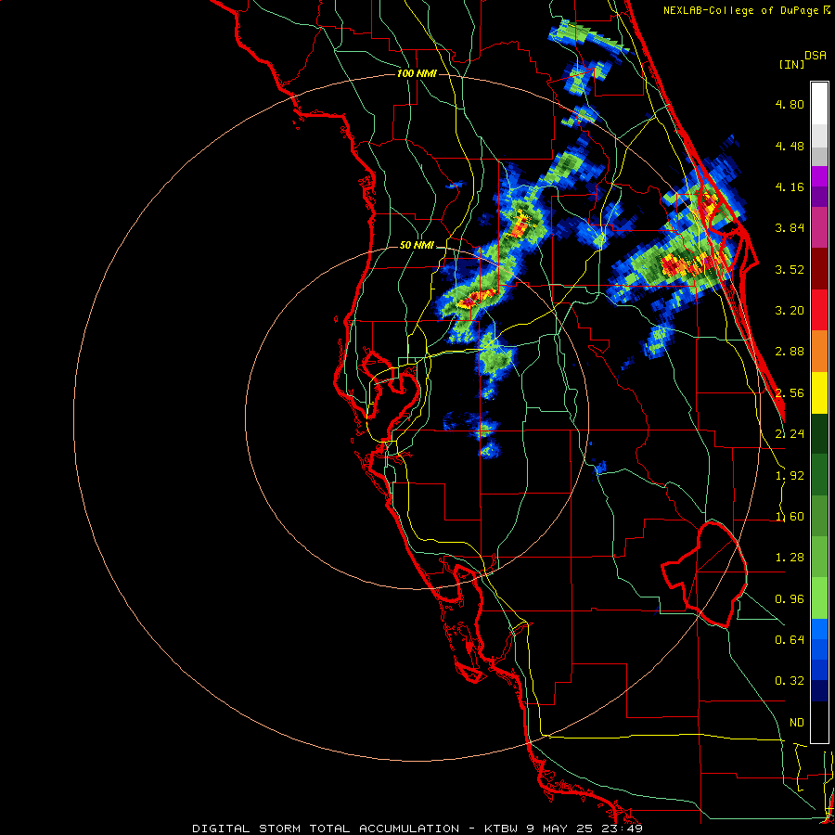835x835 pixels.
Task: Pick the white swatch at legend top
Action: coord(819,103)
